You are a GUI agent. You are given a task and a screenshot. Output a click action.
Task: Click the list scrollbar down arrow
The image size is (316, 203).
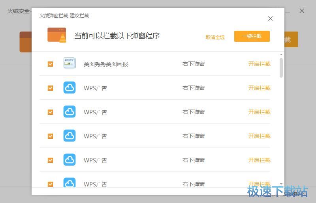[x=281, y=184]
